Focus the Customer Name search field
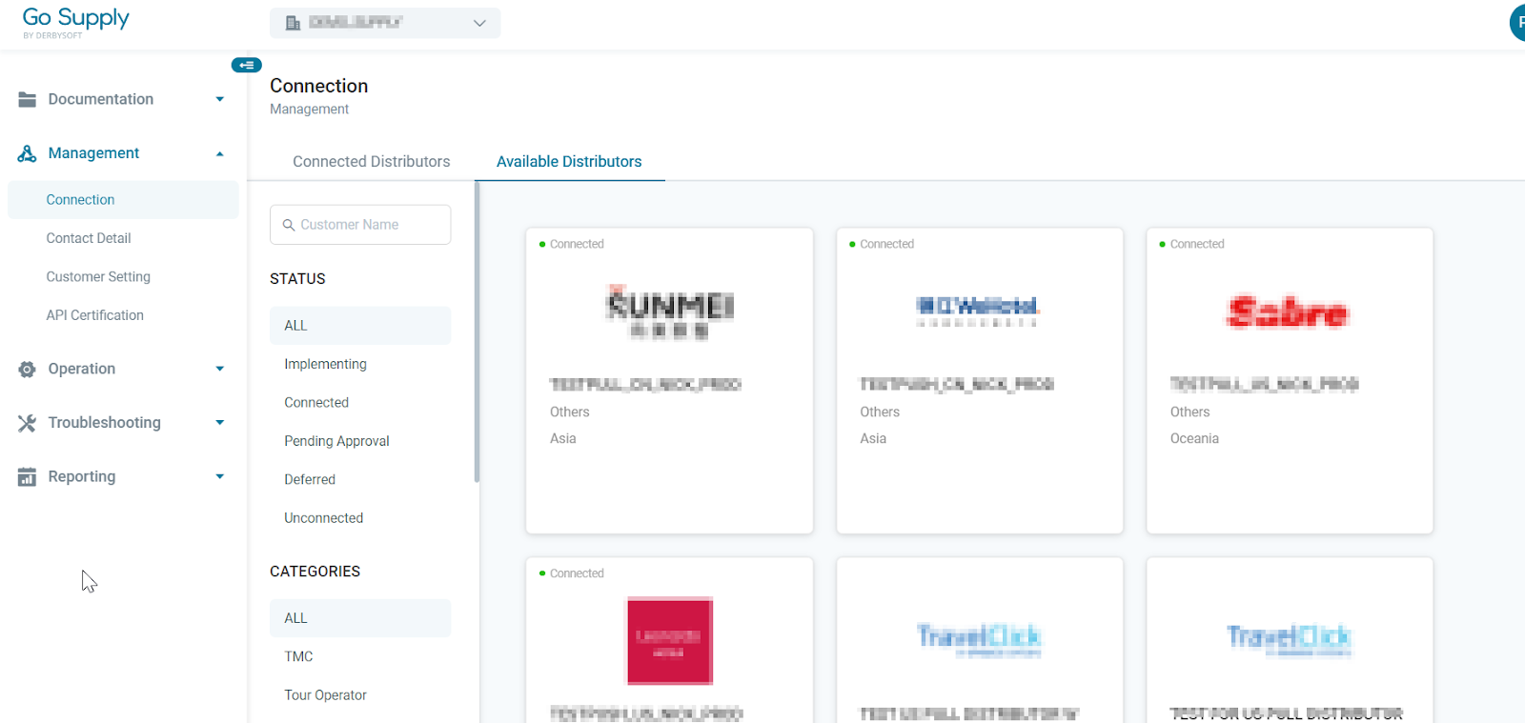This screenshot has width=1525, height=723. (x=360, y=225)
